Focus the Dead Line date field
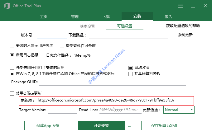This screenshot has width=212, height=132. (120, 110)
